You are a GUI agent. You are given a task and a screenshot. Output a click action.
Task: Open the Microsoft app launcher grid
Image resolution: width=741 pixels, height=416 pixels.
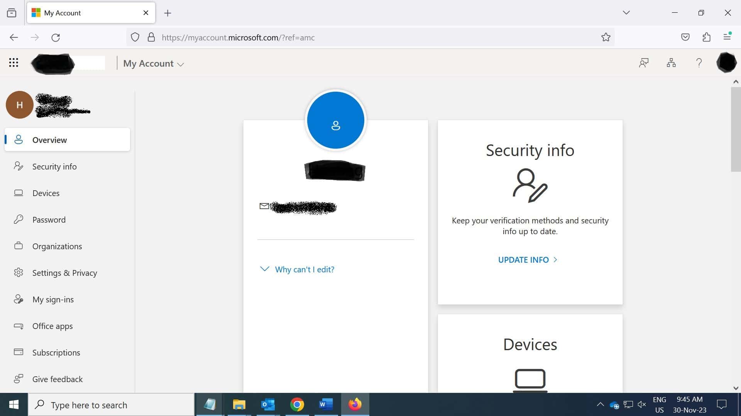coord(14,62)
